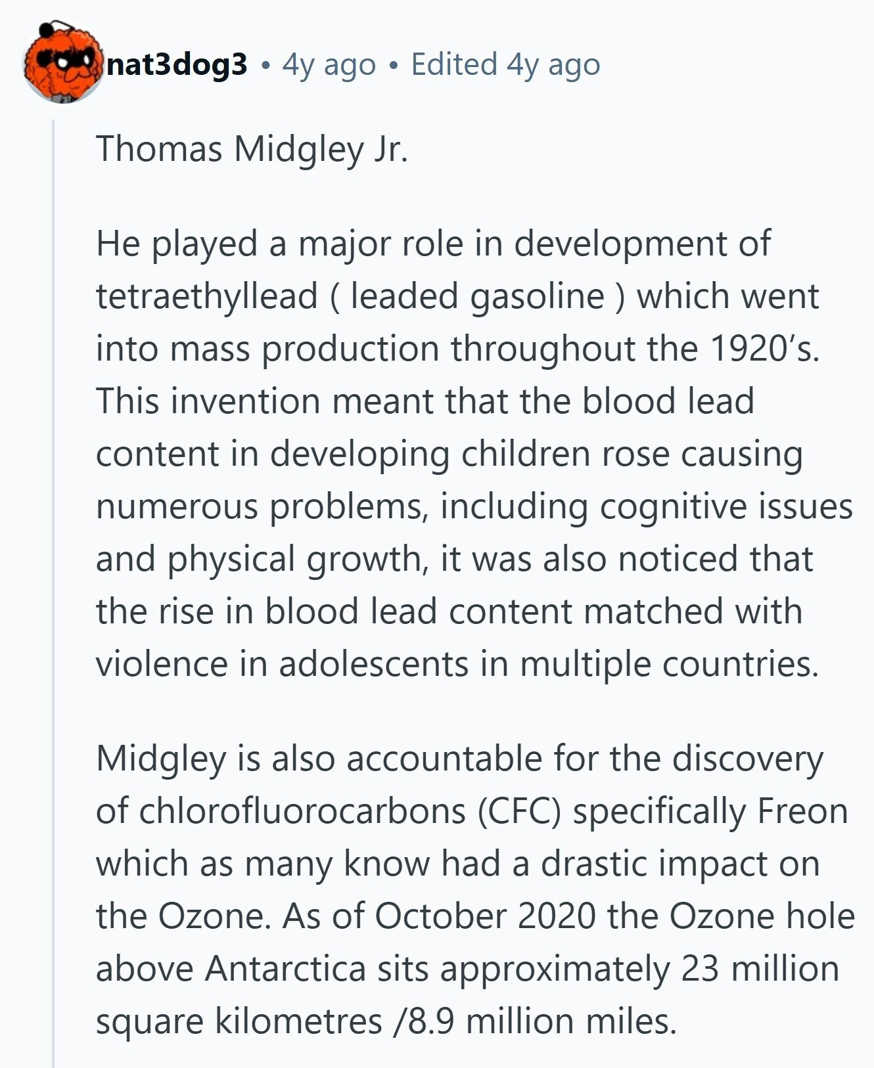Click the word "Antarctica"
Screen dimensions: 874x1068
tap(285, 969)
